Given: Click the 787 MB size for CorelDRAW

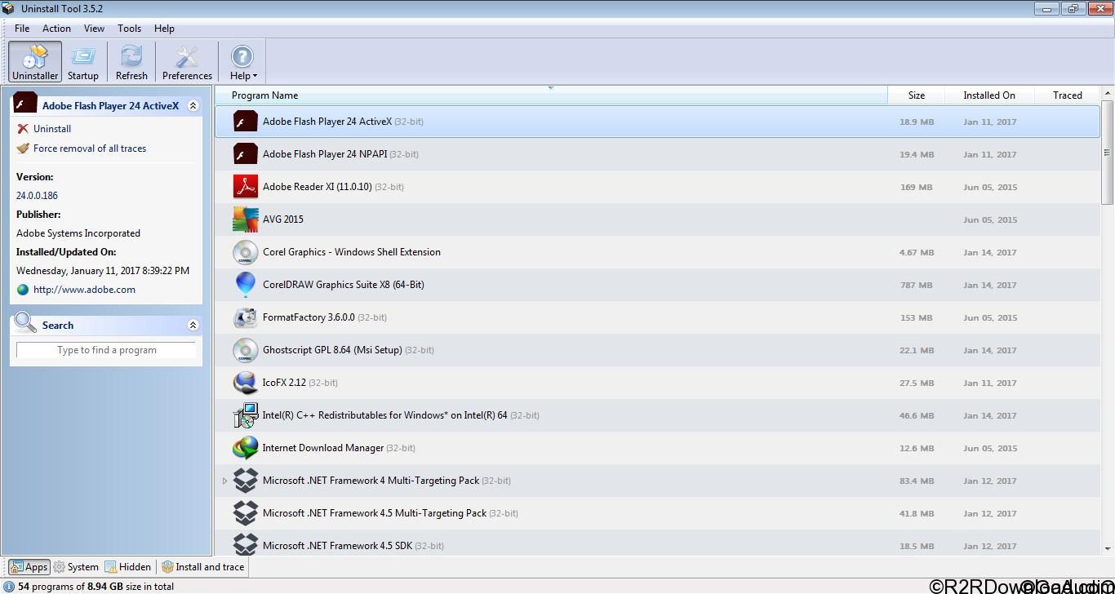Looking at the screenshot, I should 917,286.
